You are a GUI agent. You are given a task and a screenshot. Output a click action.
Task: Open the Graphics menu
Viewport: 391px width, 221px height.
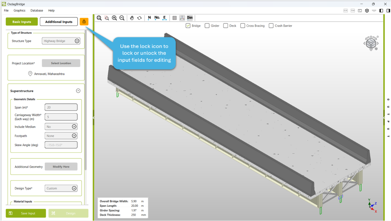tap(19, 11)
